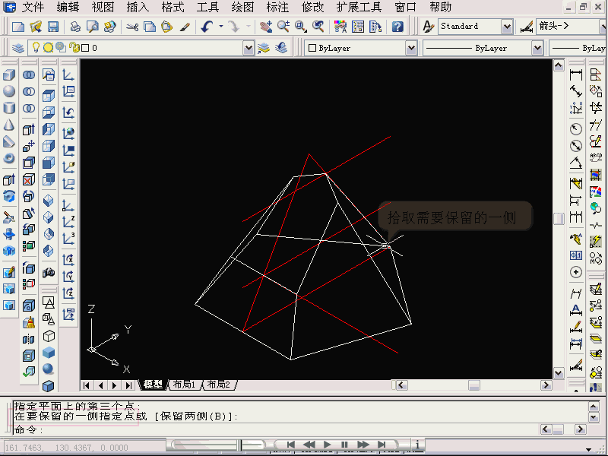Image resolution: width=608 pixels, height=456 pixels.
Task: Click the Save file icon
Action: pos(53,27)
